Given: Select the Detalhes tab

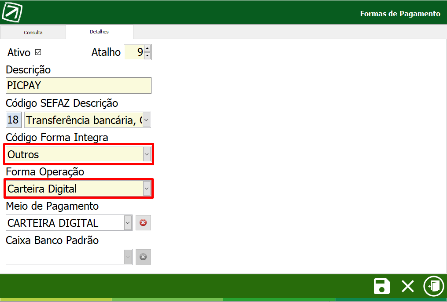Looking at the screenshot, I should point(99,32).
